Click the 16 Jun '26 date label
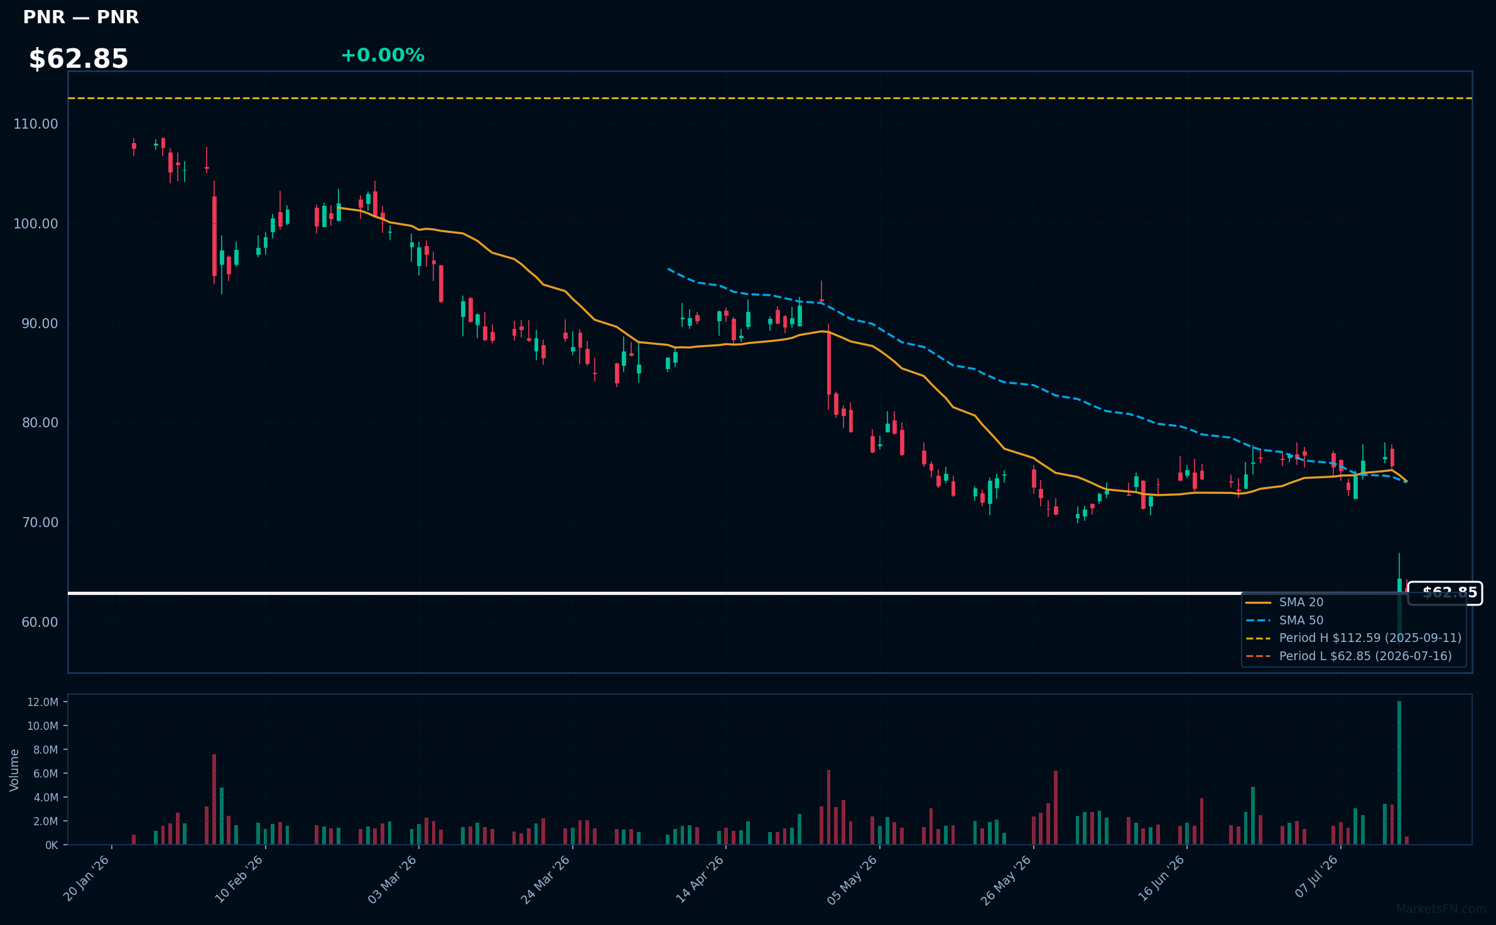 (1161, 879)
